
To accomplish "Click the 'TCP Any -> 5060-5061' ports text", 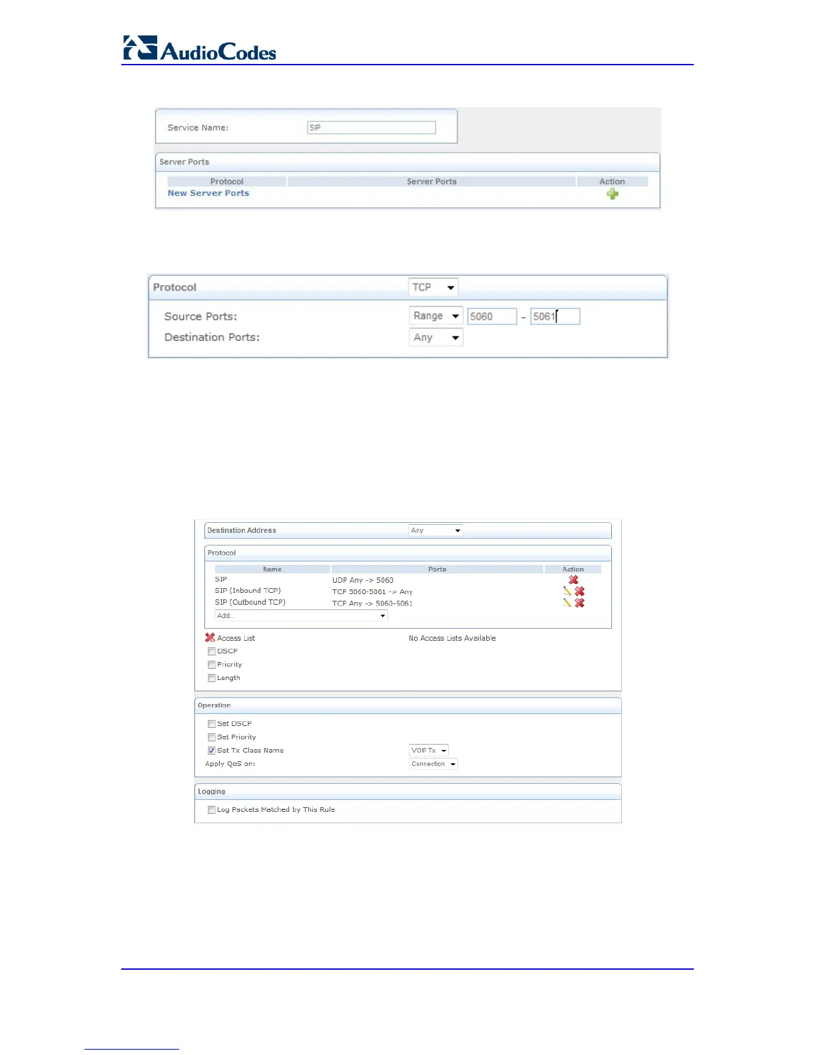I will pyautogui.click(x=372, y=603).
